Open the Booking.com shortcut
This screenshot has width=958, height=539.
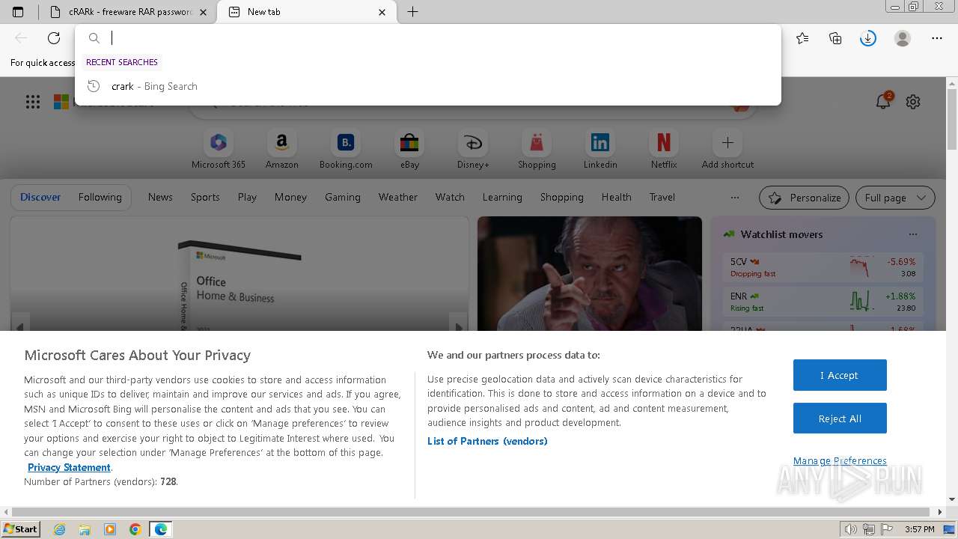pos(346,149)
